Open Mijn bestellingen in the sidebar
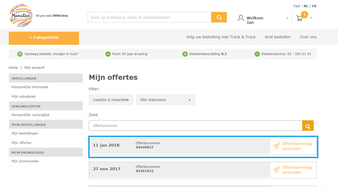The height and width of the screenshot is (190, 338). [25, 133]
